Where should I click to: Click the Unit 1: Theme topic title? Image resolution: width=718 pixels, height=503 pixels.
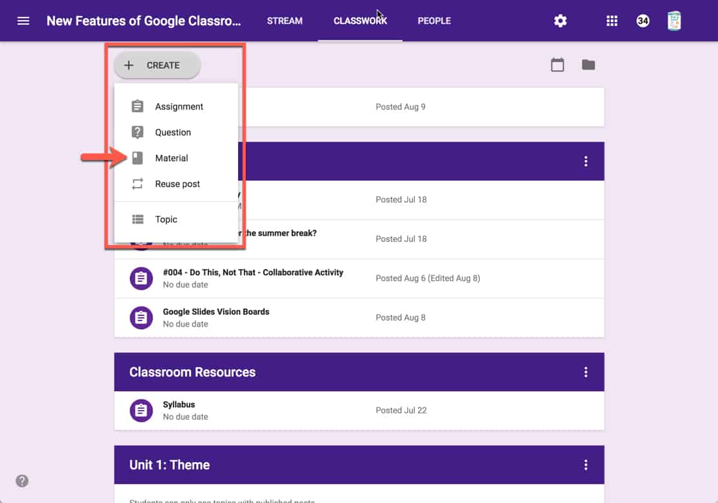coord(170,465)
